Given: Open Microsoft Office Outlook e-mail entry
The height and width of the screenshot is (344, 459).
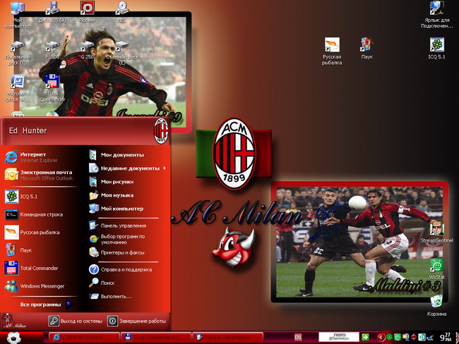Looking at the screenshot, I should [40, 175].
